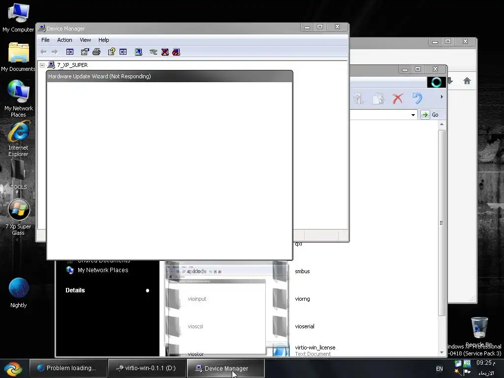504x378 pixels.
Task: Open the TOOLS desktop icon
Action: point(18,175)
